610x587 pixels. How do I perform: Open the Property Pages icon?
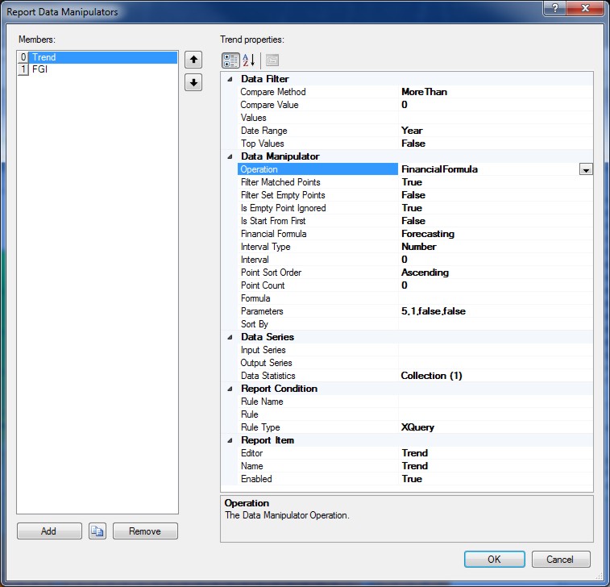272,60
